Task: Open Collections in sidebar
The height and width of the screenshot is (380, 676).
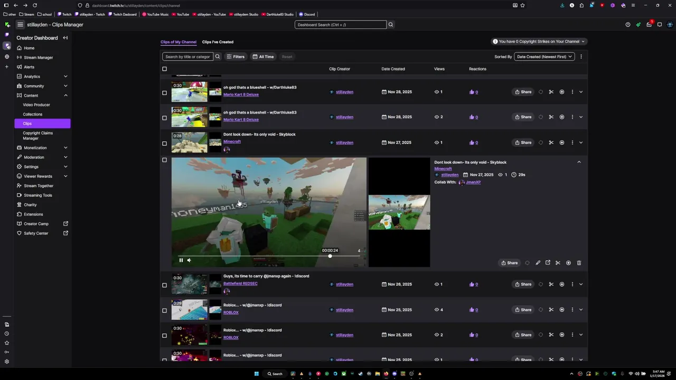Action: [x=33, y=115]
